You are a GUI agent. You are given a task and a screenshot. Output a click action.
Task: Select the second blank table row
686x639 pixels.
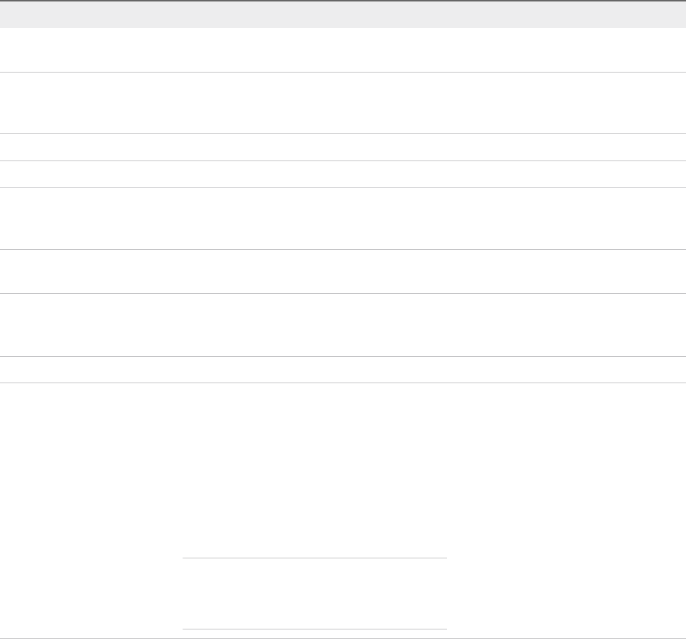pyautogui.click(x=343, y=103)
